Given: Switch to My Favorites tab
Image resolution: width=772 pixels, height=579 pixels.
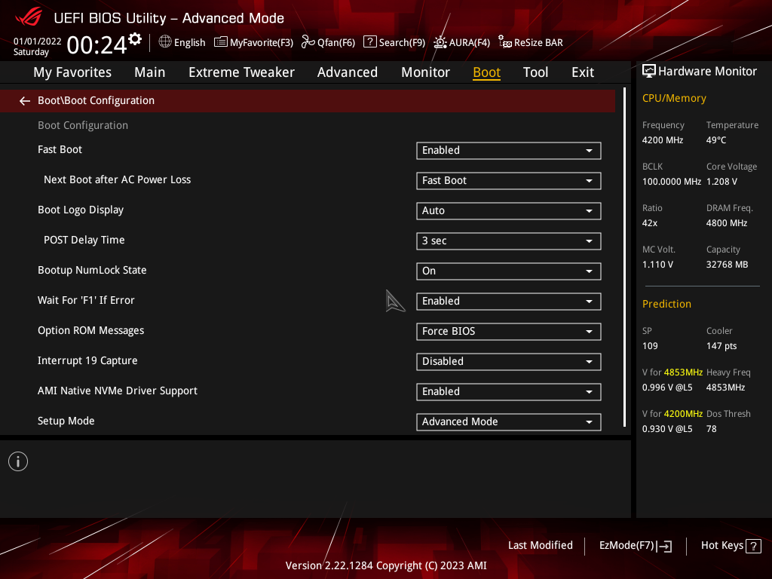Looking at the screenshot, I should click(72, 72).
